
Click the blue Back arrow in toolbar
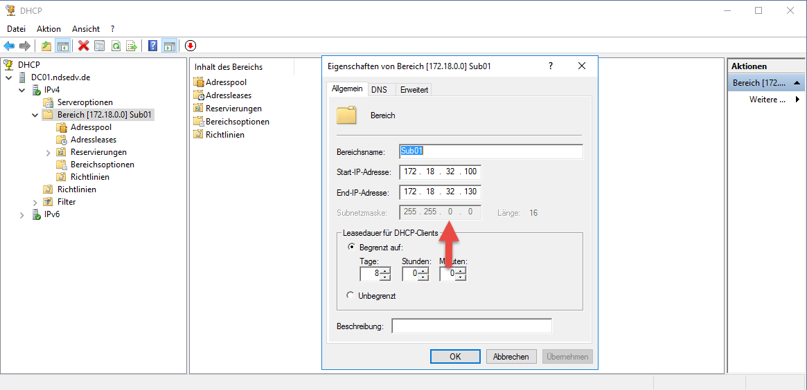coord(9,46)
